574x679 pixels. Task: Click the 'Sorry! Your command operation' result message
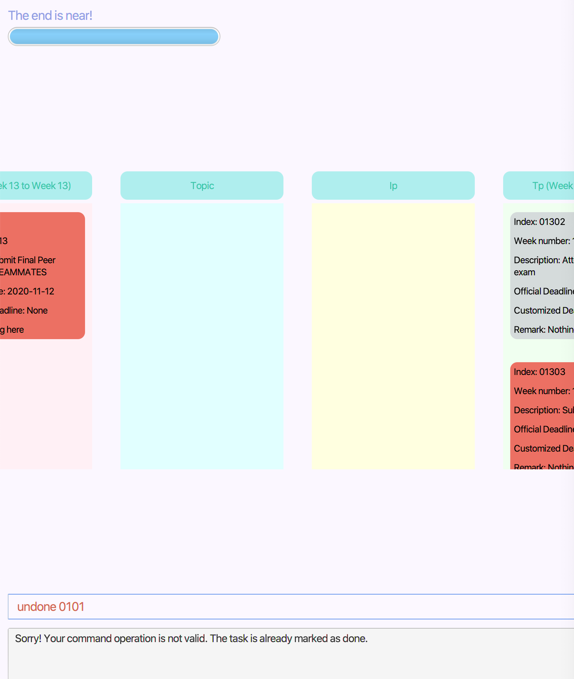[x=191, y=639]
